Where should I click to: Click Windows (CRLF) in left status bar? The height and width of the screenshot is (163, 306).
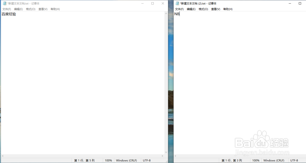pos(126,161)
